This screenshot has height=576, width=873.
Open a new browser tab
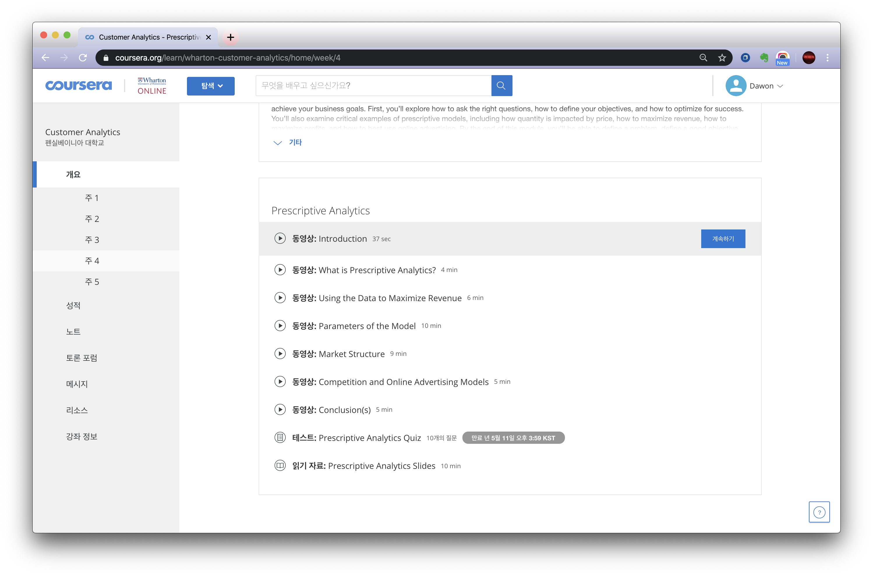230,37
